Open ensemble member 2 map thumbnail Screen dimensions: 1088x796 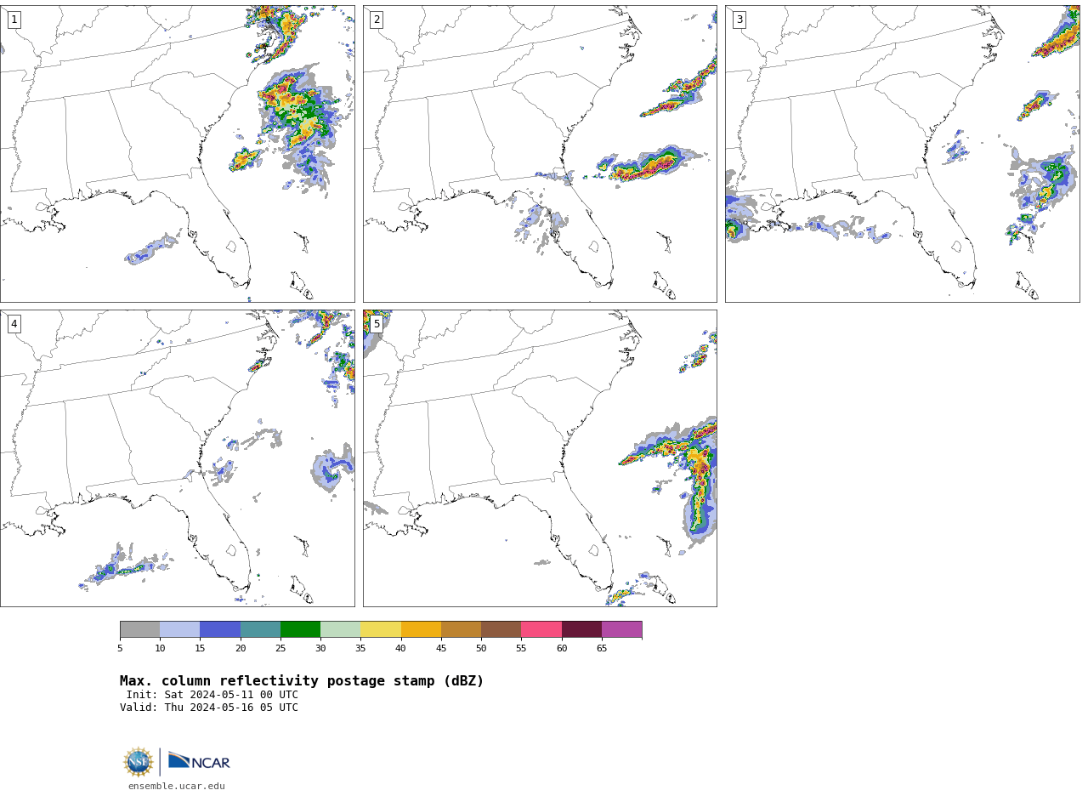click(540, 154)
